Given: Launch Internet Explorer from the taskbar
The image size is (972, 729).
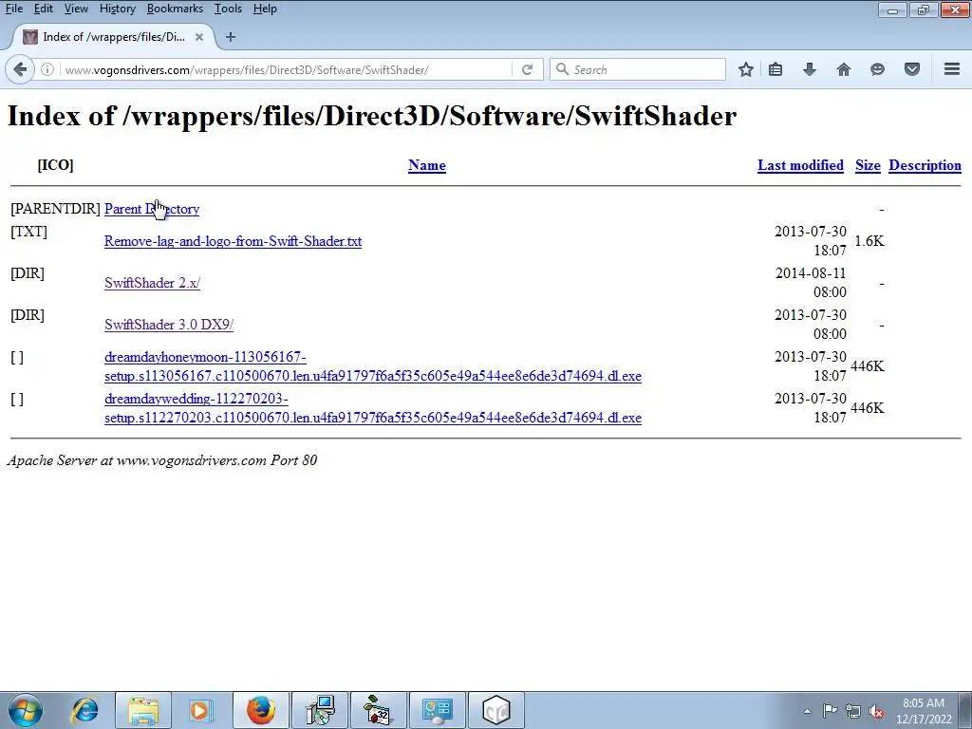Looking at the screenshot, I should pyautogui.click(x=84, y=710).
